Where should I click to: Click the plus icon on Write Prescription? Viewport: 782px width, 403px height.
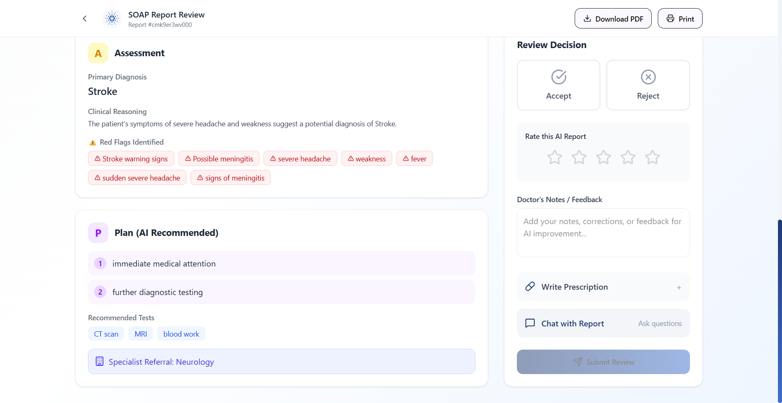click(679, 287)
